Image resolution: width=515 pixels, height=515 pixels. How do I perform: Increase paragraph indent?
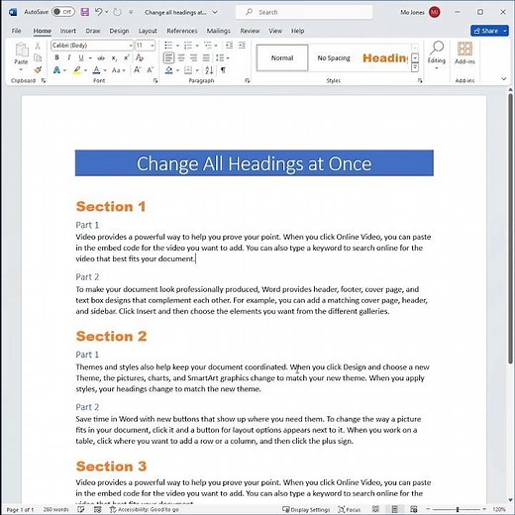(x=242, y=46)
